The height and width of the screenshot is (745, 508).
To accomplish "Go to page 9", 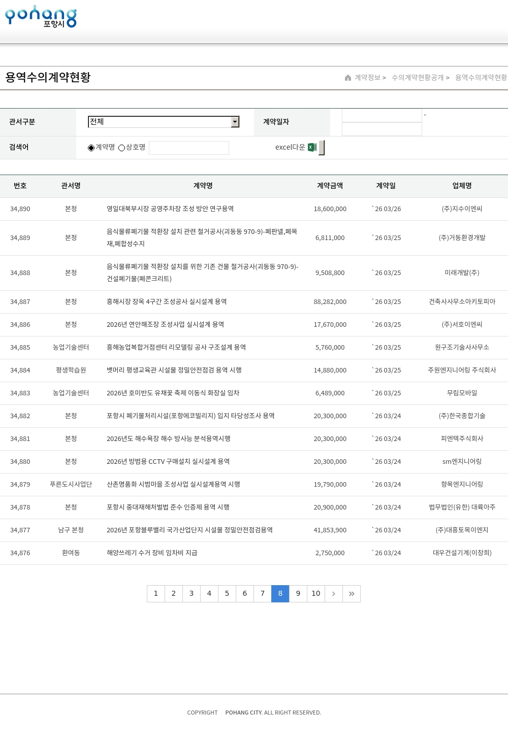I will pyautogui.click(x=298, y=594).
